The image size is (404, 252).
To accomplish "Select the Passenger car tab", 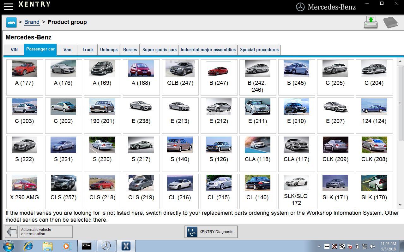I will (40, 50).
